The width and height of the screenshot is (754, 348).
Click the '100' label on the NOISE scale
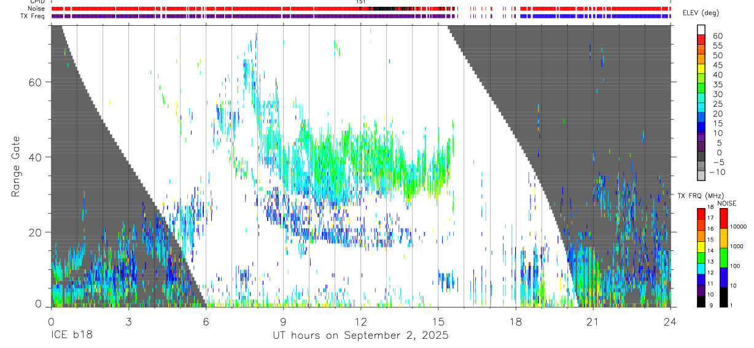click(735, 266)
